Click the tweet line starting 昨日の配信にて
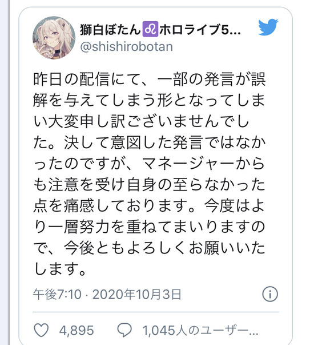This screenshot has height=345, width=314. pyautogui.click(x=150, y=79)
